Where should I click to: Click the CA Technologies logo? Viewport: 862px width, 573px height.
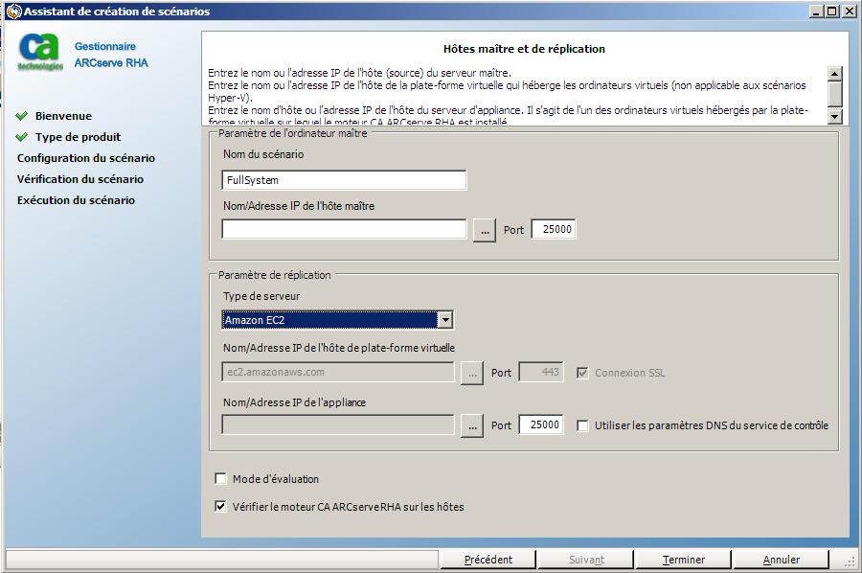pyautogui.click(x=40, y=53)
